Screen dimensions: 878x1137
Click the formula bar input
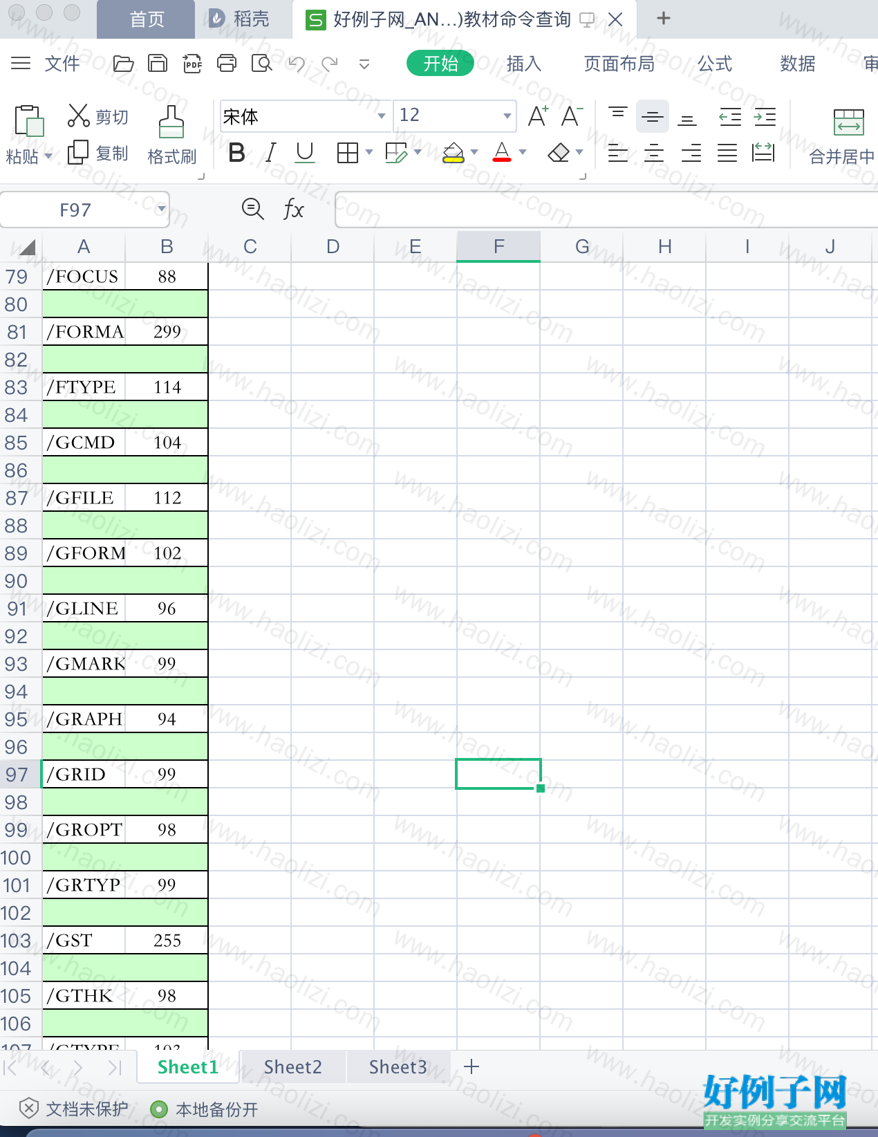(606, 209)
